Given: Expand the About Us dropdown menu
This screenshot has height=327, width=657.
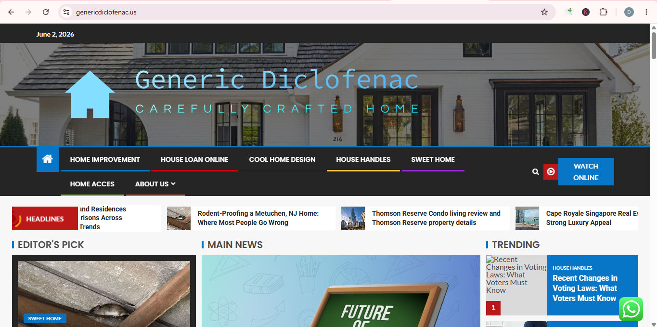Looking at the screenshot, I should (155, 184).
